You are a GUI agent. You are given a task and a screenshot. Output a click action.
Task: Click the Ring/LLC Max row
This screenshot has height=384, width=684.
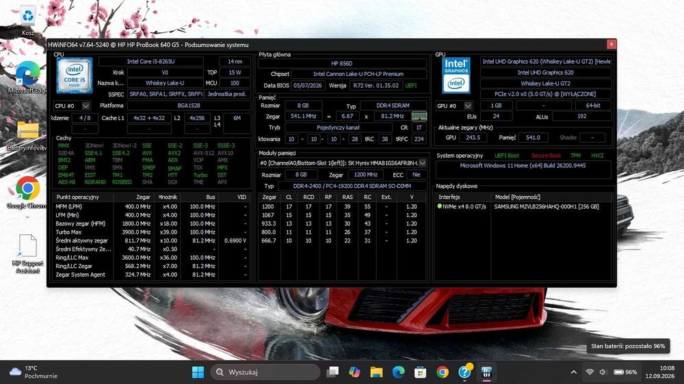[151, 258]
